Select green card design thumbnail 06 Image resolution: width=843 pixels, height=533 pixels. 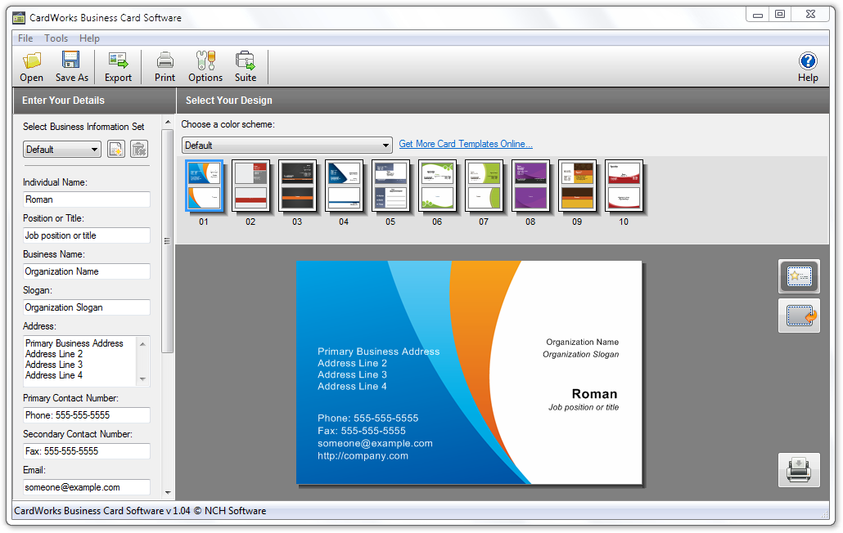437,186
